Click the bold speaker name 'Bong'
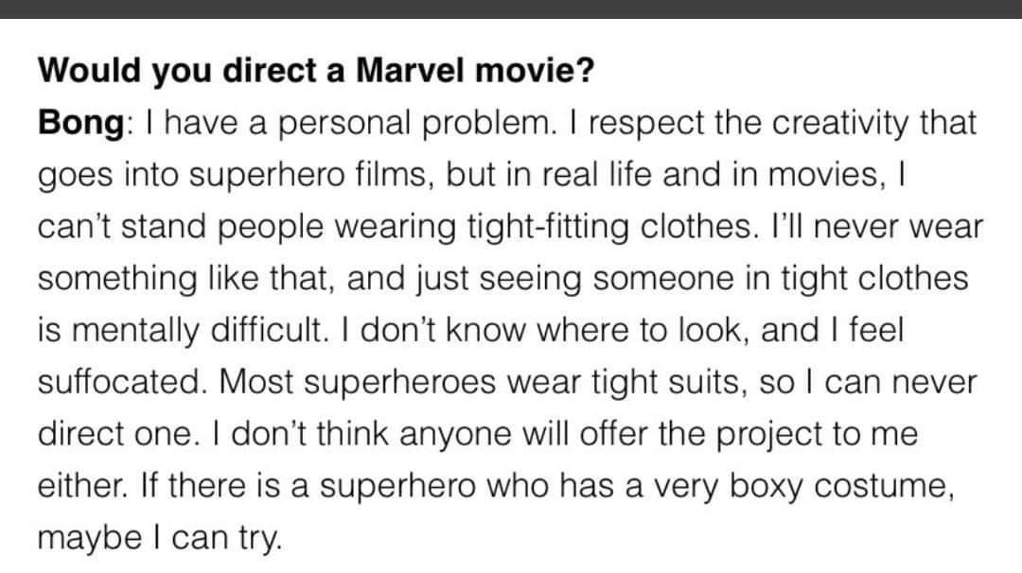The height and width of the screenshot is (573, 1022). 80,122
